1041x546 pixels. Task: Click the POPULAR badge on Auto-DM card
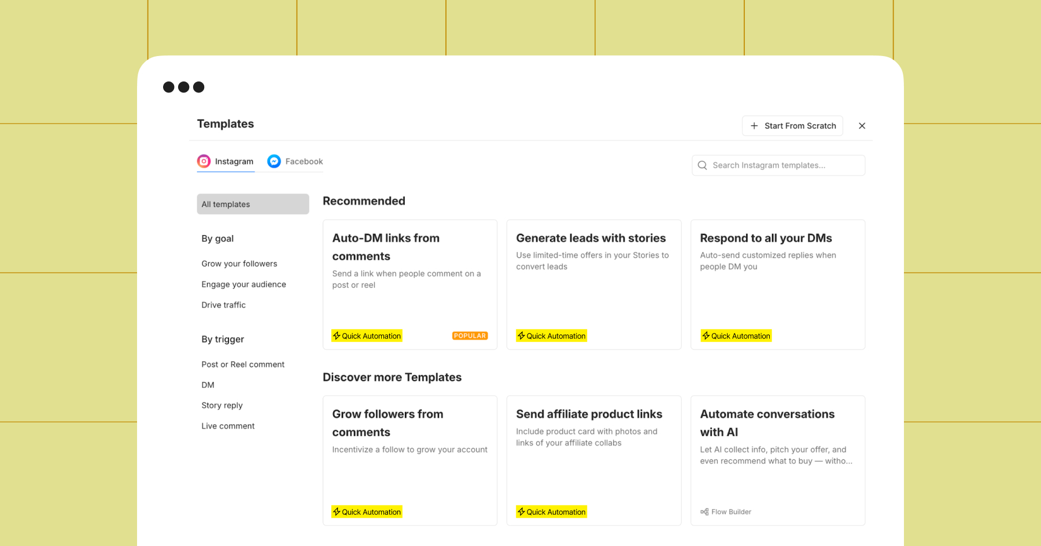pyautogui.click(x=470, y=336)
